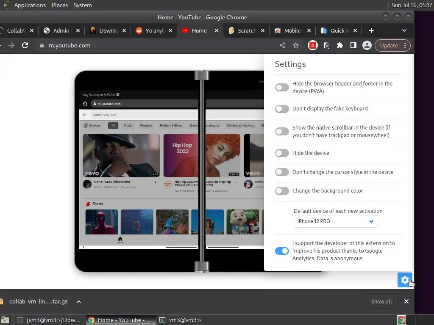Toggle Don't display the fake keyboard
Screen dimensions: 434x325
tap(282, 109)
